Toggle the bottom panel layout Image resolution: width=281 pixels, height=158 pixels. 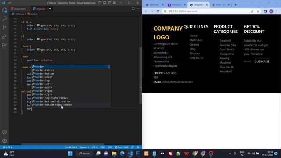[105, 3]
